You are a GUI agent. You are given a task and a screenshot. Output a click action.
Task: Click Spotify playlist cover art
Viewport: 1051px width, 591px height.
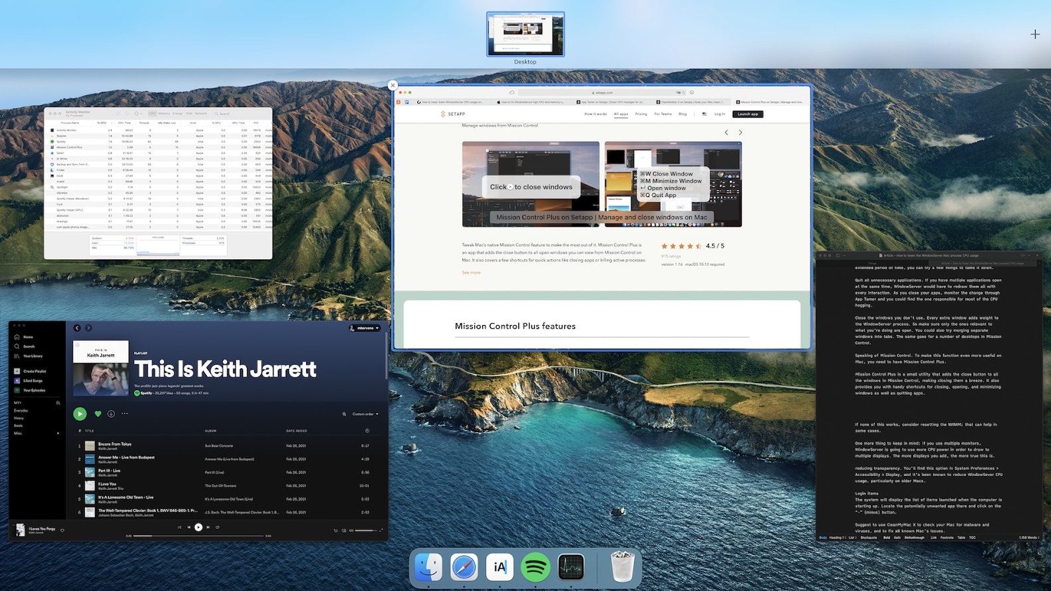click(x=100, y=368)
